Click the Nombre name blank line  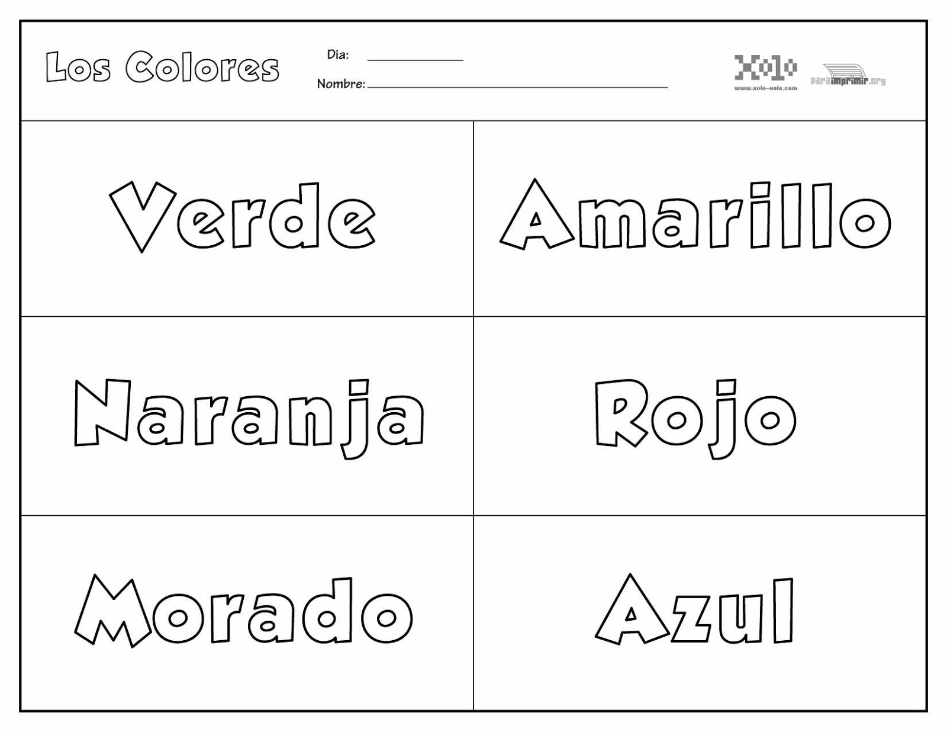[517, 86]
